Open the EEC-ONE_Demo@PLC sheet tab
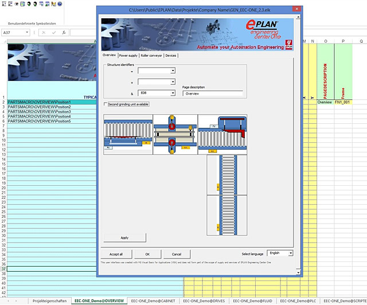Image resolution: width=367 pixels, height=305 pixels. coord(298,301)
